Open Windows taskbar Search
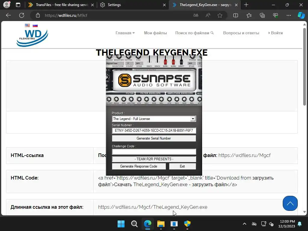The image size is (308, 231). [134, 224]
